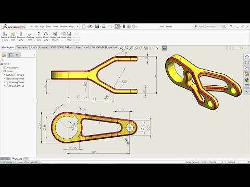Choose the Auxiliary View tool
Viewport: 250px width, 187px height.
click(30, 36)
